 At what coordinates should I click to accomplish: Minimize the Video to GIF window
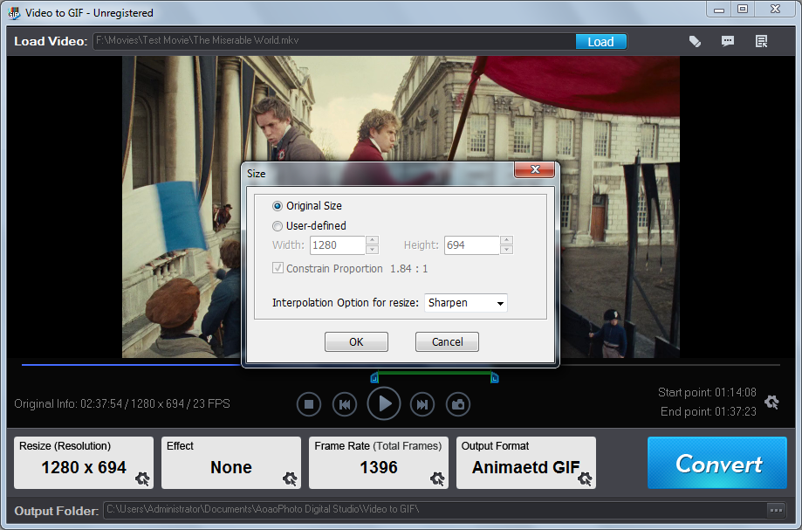[x=719, y=10]
